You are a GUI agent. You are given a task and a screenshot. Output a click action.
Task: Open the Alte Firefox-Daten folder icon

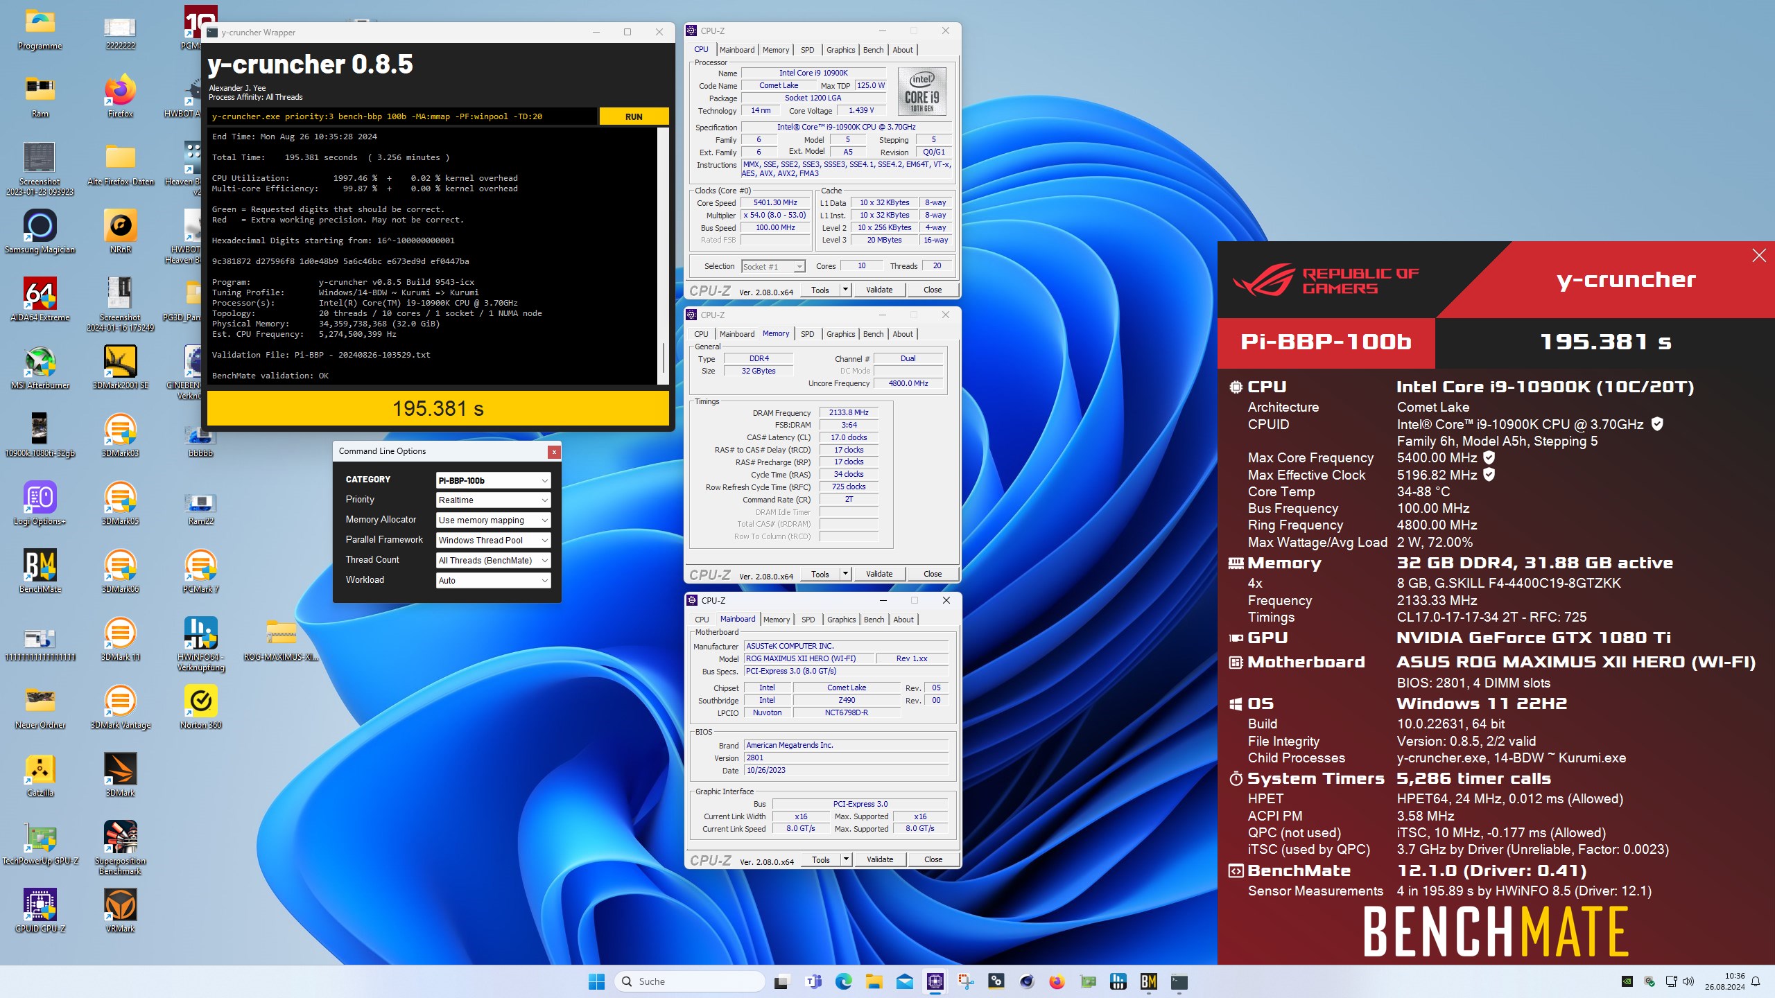(x=121, y=164)
